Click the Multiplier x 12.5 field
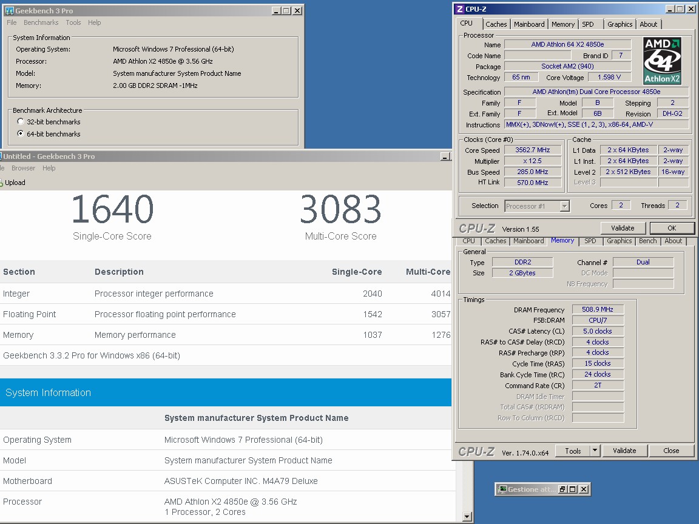Viewport: 699px width, 524px height. pos(533,161)
